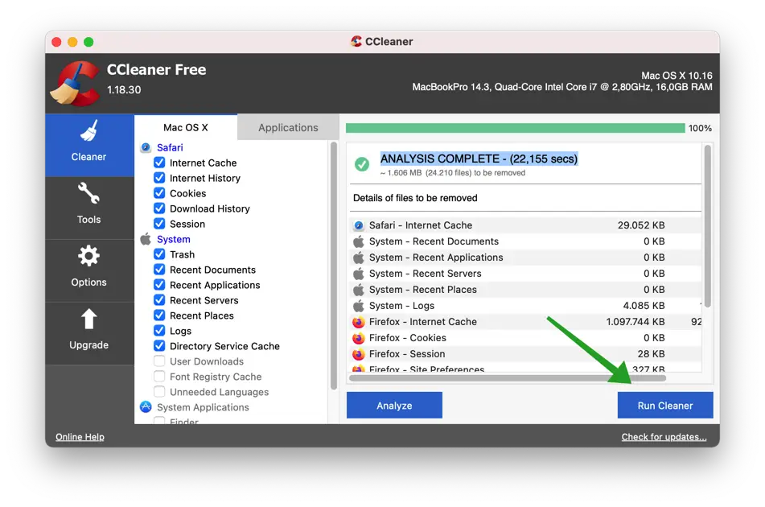The width and height of the screenshot is (765, 507).
Task: Select the System - Logs result row text
Action: pos(401,306)
